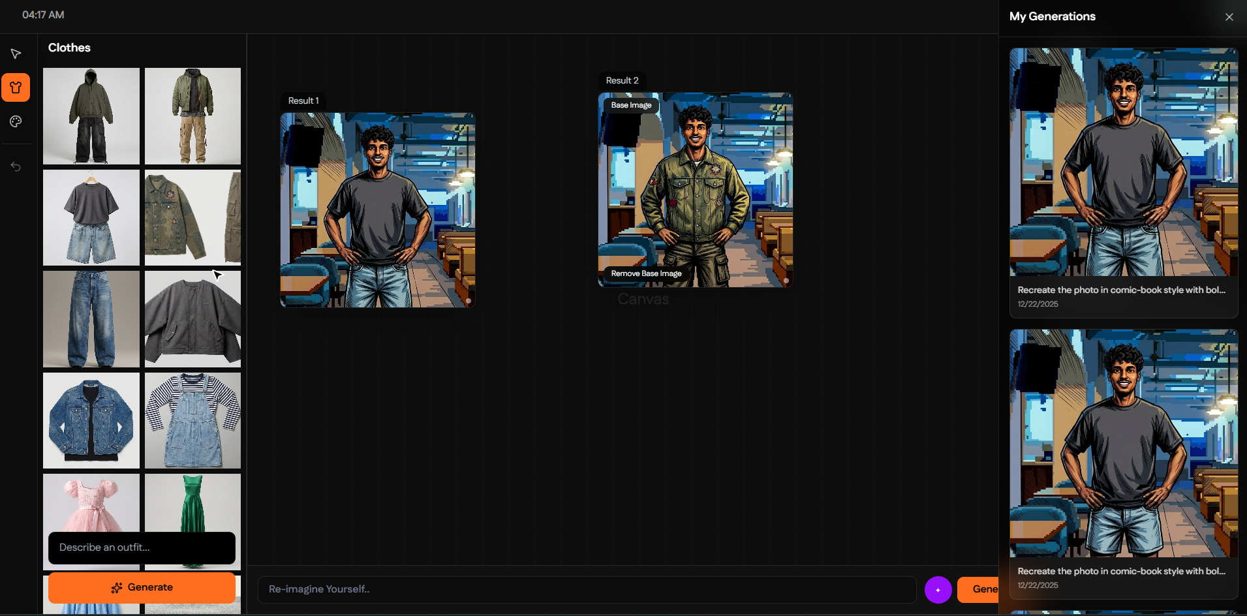The image size is (1247, 616).
Task: Select the Result 1 canvas image
Action: point(378,210)
